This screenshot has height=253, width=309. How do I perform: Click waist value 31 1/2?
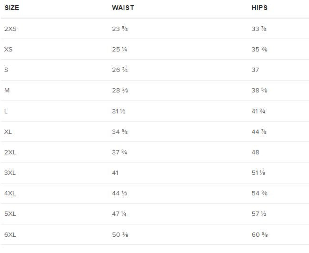tap(119, 111)
